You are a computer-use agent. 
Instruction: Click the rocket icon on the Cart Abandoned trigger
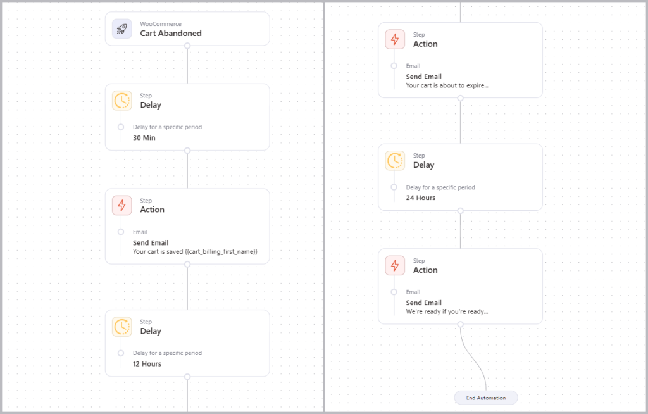point(121,28)
